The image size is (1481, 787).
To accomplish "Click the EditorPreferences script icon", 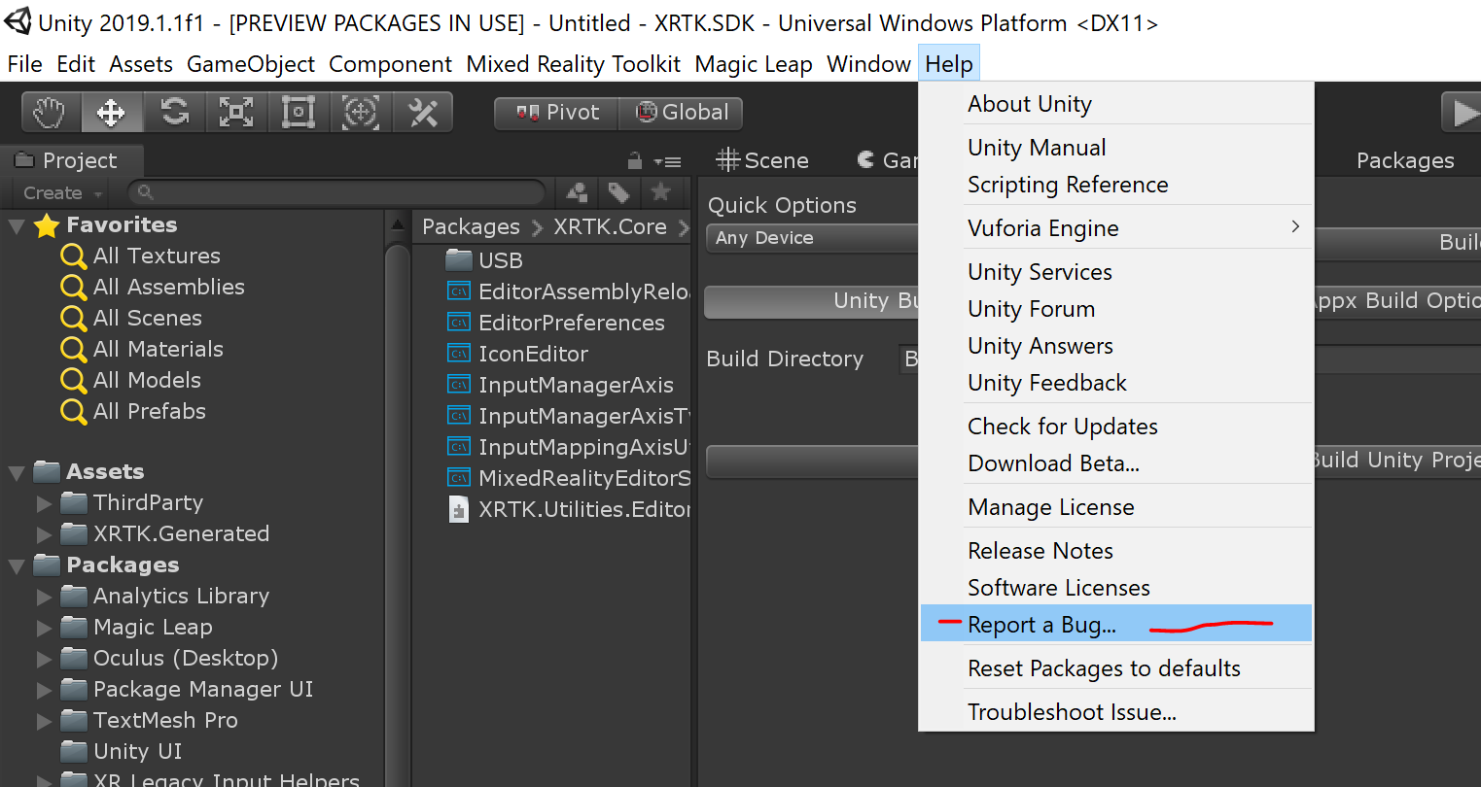I will [459, 323].
